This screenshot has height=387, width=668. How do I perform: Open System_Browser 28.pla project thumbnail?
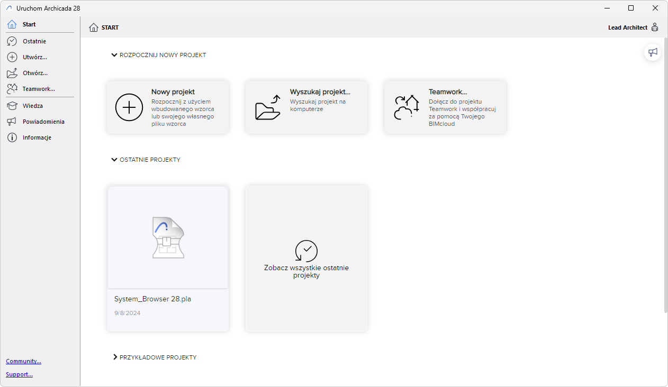click(x=168, y=237)
